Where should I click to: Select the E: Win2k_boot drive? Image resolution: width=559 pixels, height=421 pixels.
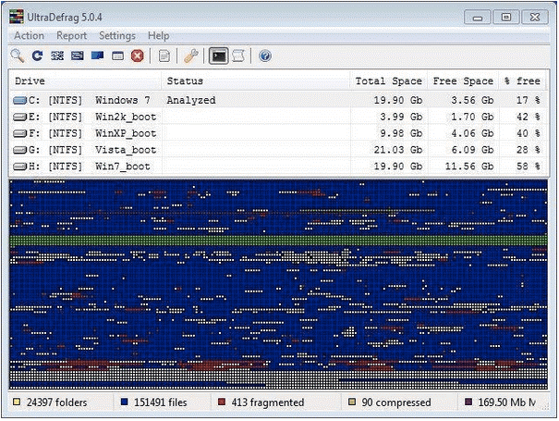coord(83,117)
